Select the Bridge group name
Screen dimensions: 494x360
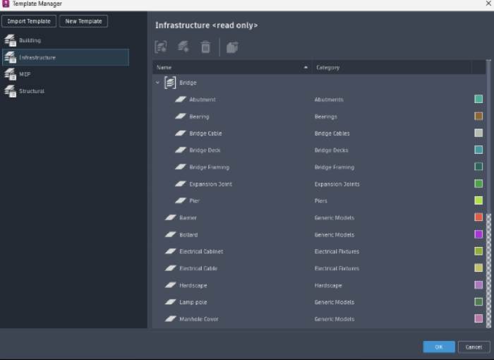[188, 83]
